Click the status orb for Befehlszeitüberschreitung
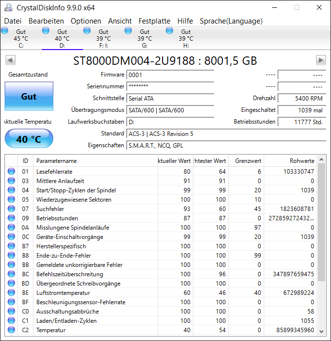This screenshot has width=331, height=341. point(11,274)
